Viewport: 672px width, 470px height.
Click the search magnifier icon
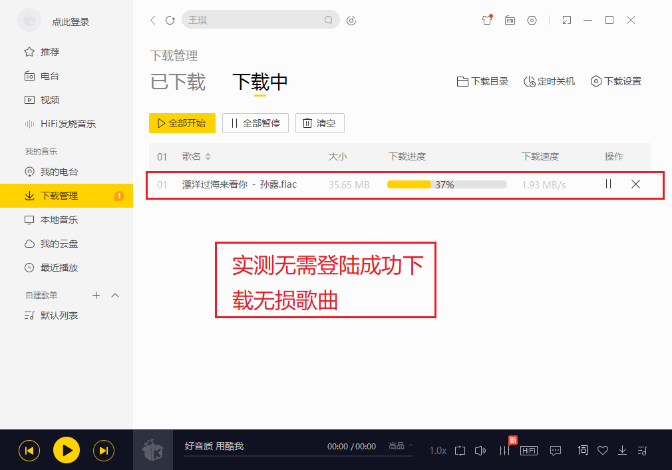point(328,20)
